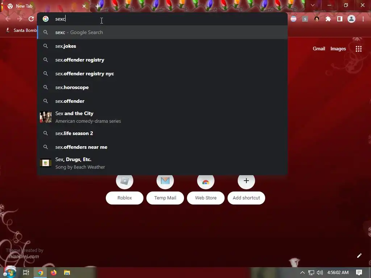This screenshot has width=371, height=278.
Task: Click the Temp Mail shortcut label
Action: click(x=165, y=198)
